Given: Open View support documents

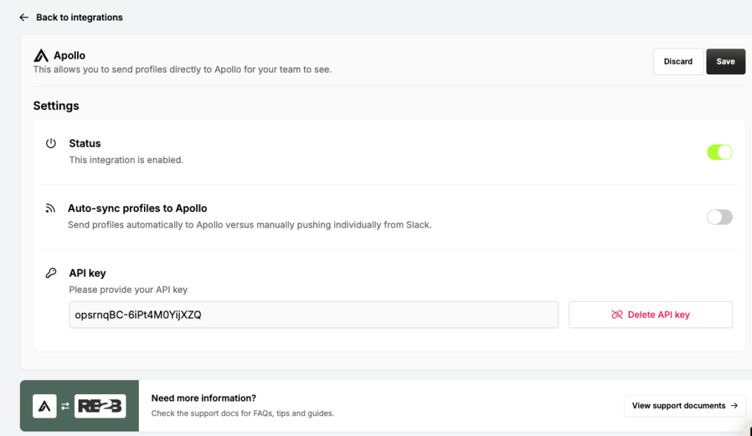Looking at the screenshot, I should (679, 405).
